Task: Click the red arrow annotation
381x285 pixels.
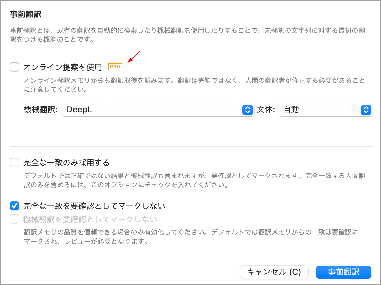Action: pos(134,57)
